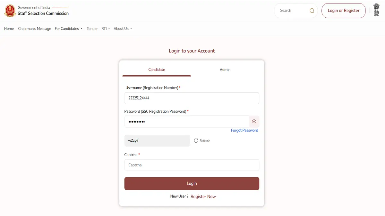Switch to the Admin tab
385x216 pixels.
click(x=225, y=69)
